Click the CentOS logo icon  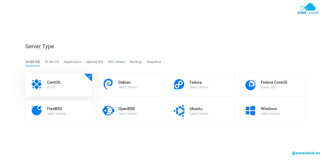[x=36, y=84]
